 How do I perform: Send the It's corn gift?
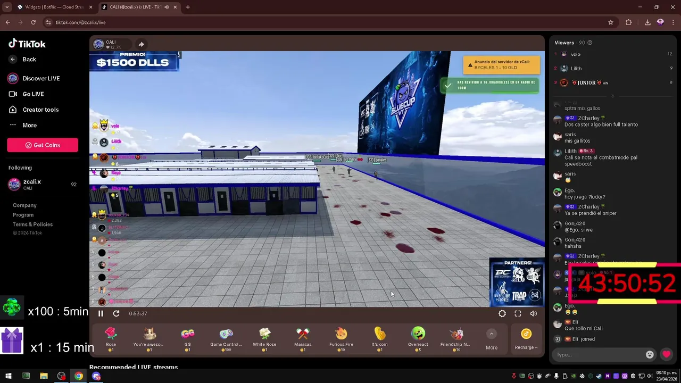click(379, 338)
